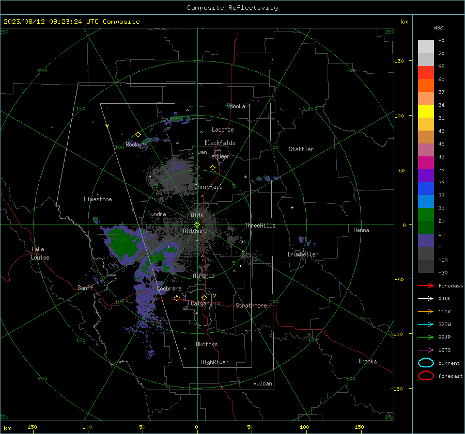
Task: Click the white 04DK arrow legend icon
Action: (x=426, y=299)
